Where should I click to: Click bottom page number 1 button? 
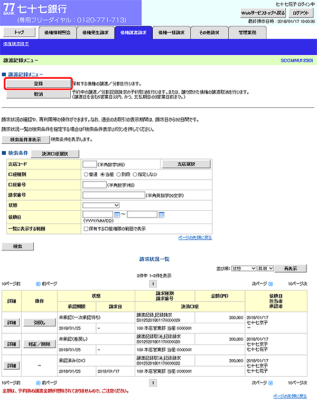tap(153, 383)
